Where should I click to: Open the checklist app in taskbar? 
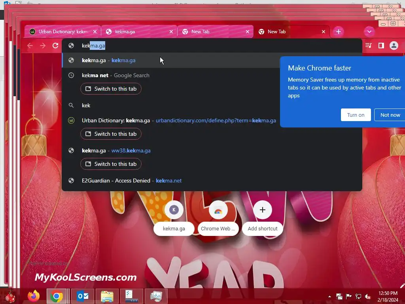131,296
